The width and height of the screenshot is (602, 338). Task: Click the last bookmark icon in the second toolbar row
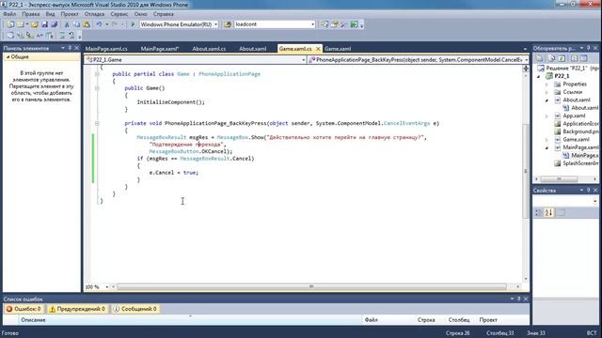click(71, 36)
